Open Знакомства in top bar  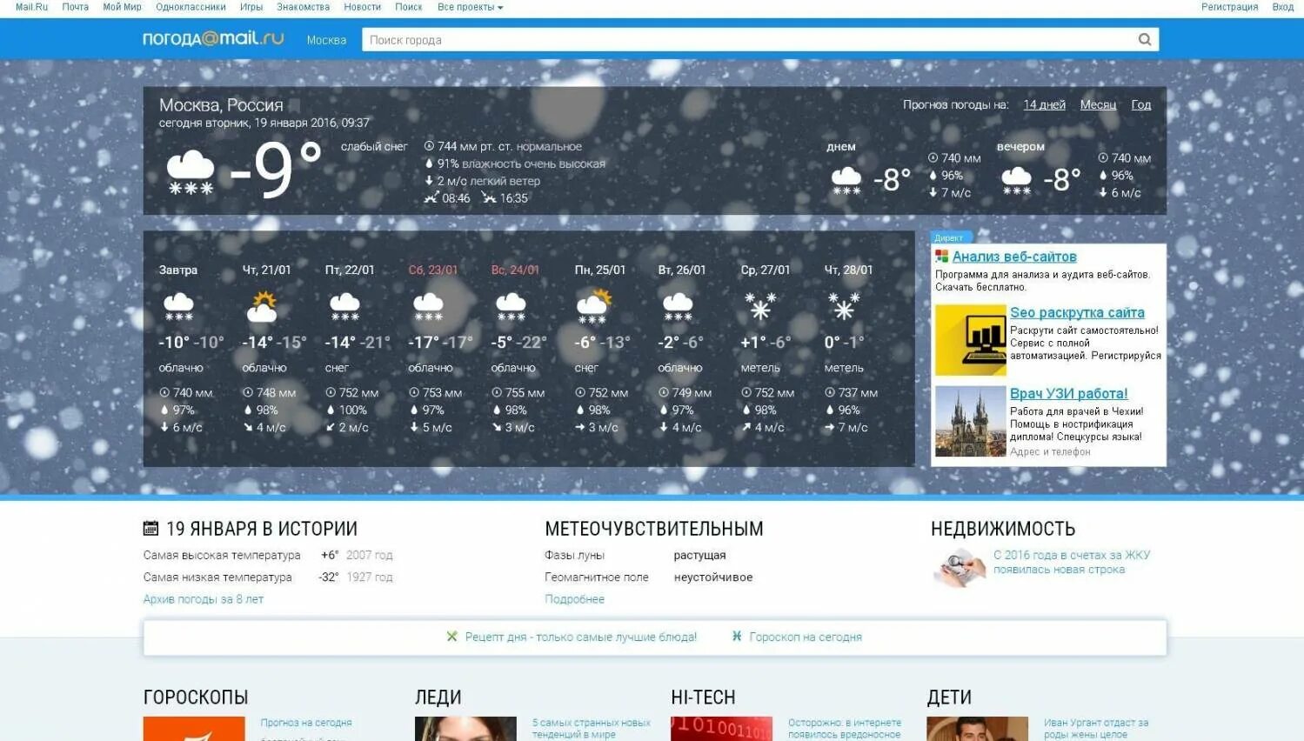click(303, 7)
